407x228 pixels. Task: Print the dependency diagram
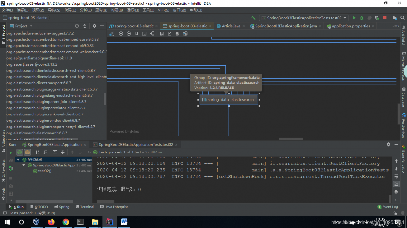coord(177,34)
